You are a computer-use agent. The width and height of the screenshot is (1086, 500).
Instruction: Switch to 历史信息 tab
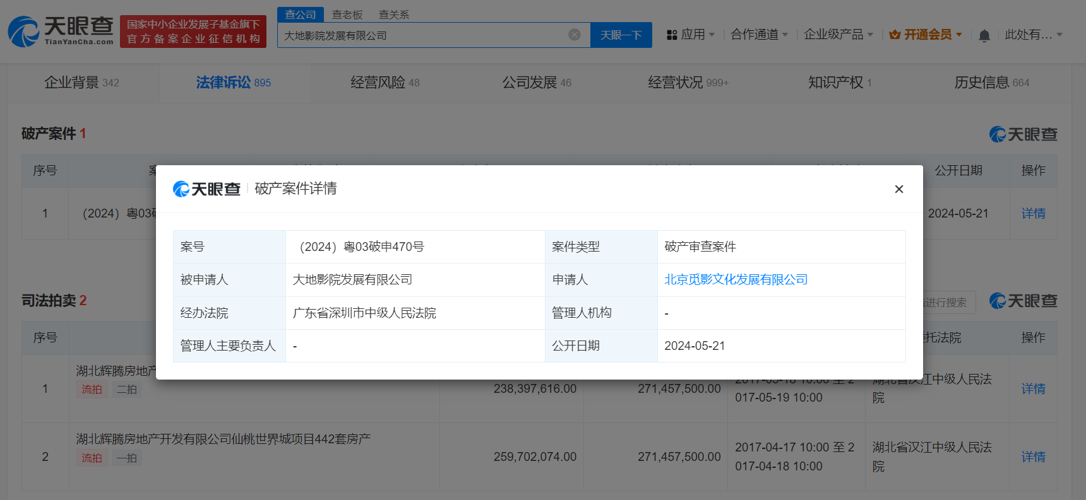[x=992, y=83]
